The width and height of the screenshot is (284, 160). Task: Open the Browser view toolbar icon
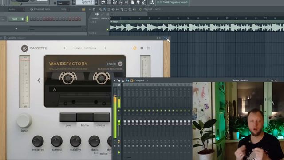tap(121, 3)
